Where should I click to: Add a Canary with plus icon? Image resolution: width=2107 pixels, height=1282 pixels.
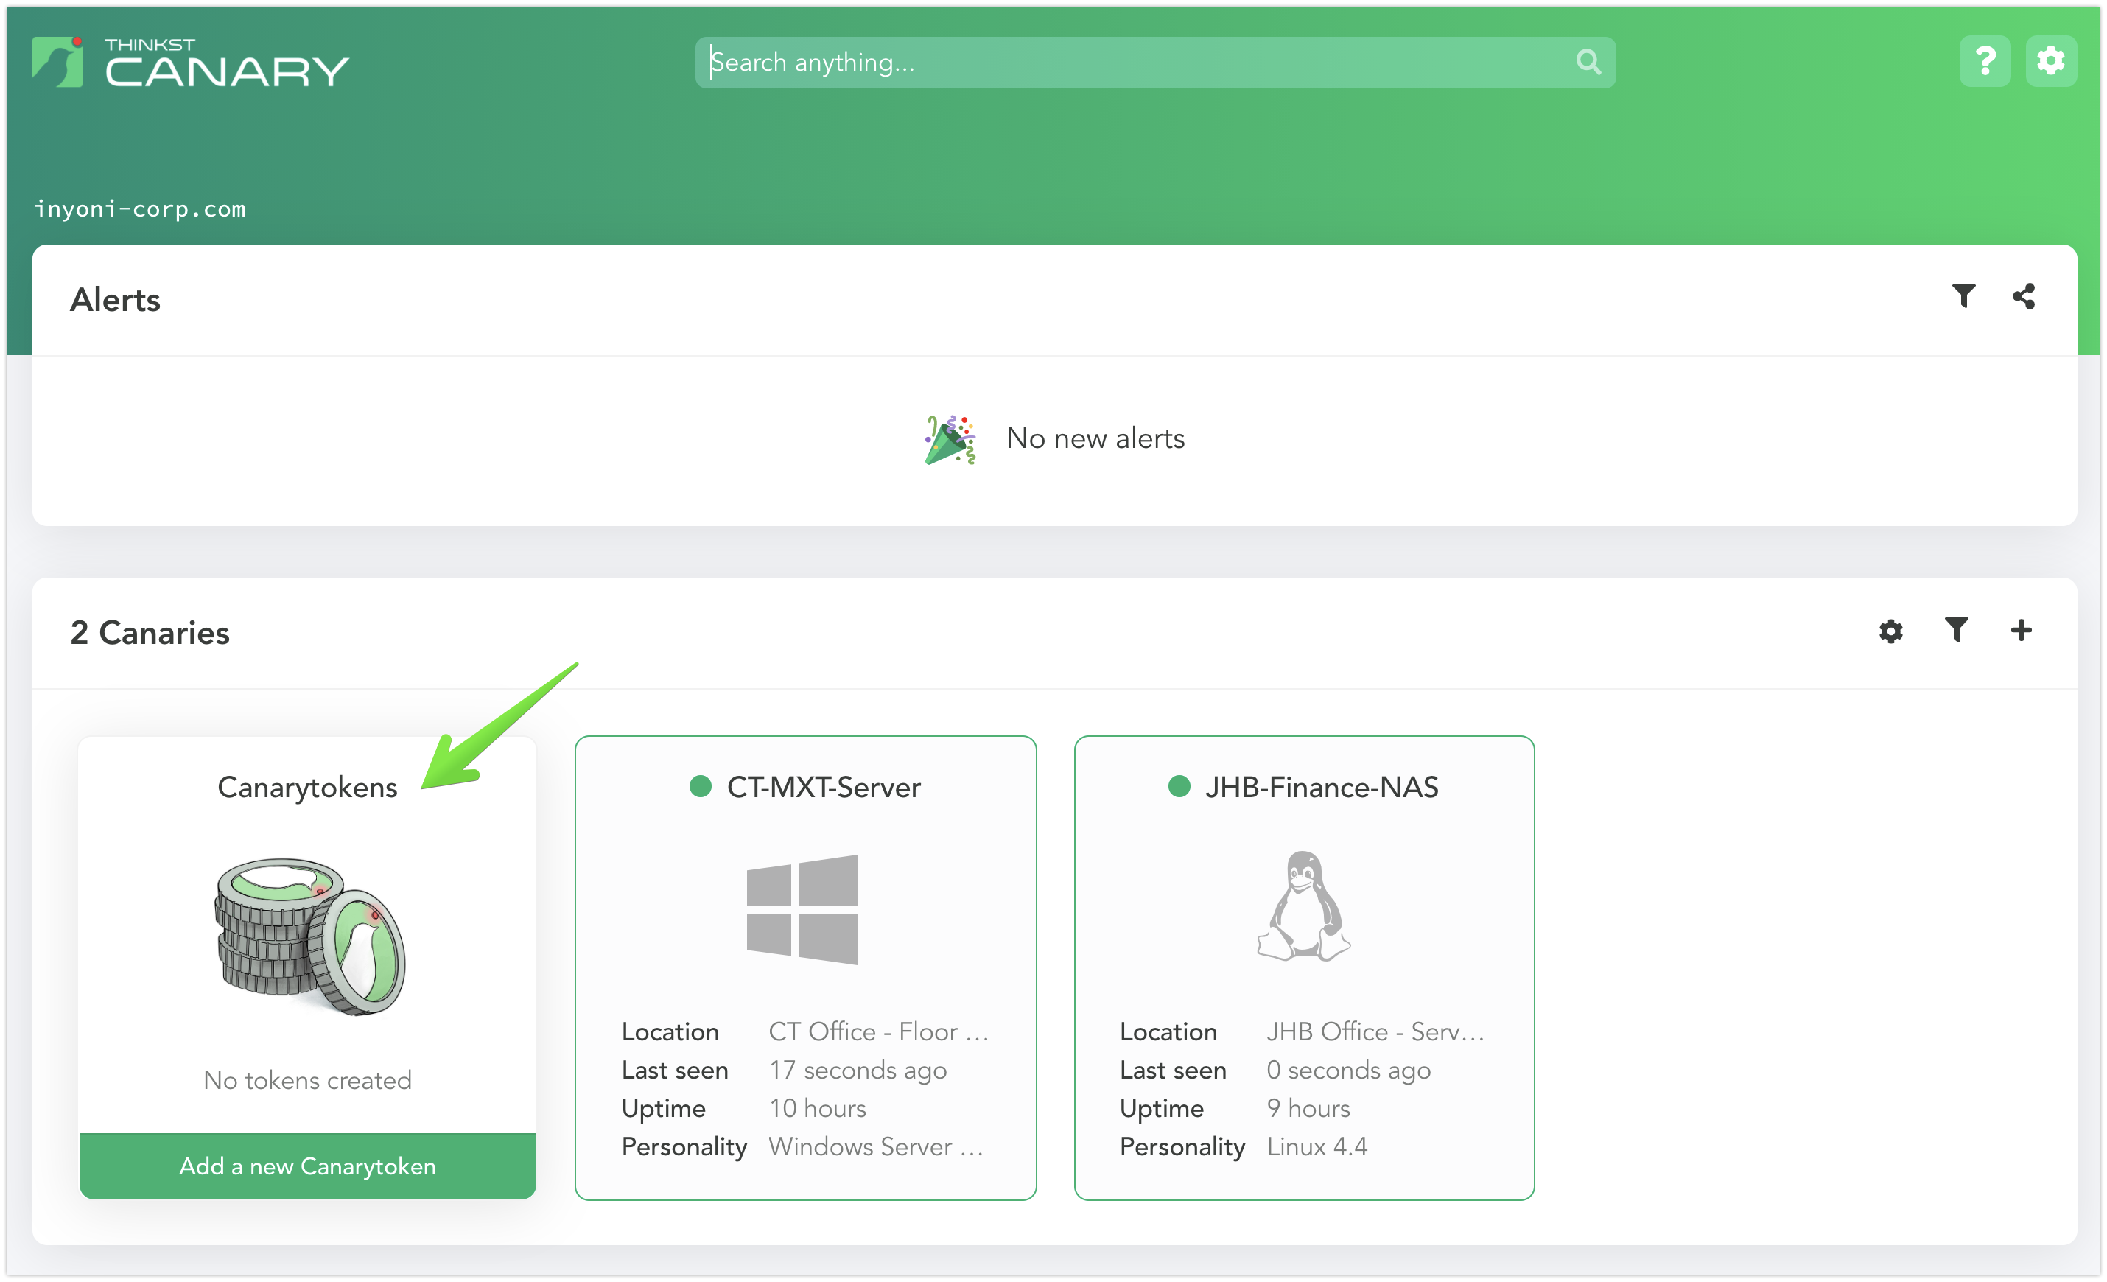point(2022,630)
